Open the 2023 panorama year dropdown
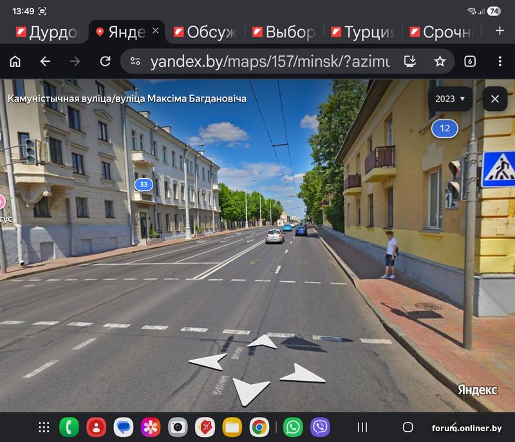 (450, 99)
